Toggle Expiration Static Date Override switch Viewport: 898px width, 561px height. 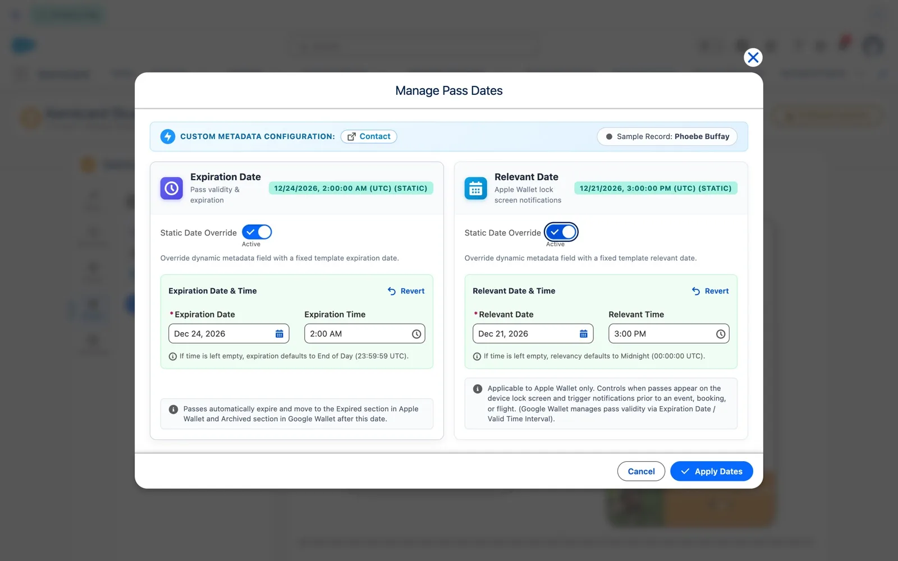click(x=257, y=232)
